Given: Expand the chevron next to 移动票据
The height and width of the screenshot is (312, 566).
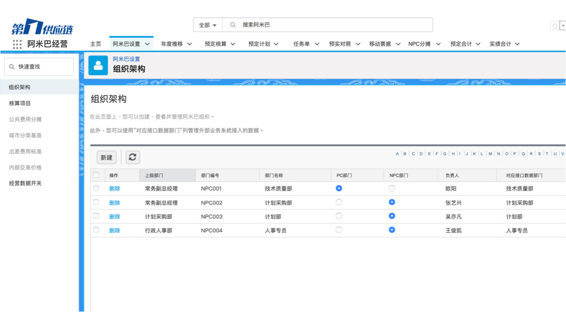Looking at the screenshot, I should pyautogui.click(x=398, y=44).
